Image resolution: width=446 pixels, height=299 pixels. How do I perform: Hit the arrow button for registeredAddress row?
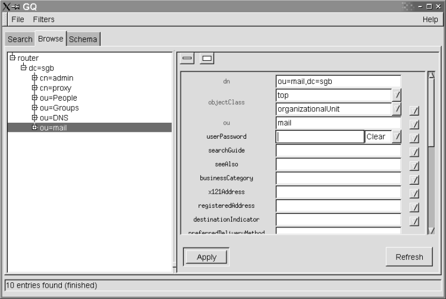[x=414, y=207]
